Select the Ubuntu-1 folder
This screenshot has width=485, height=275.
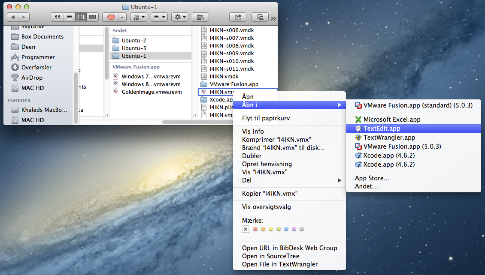tap(151, 56)
